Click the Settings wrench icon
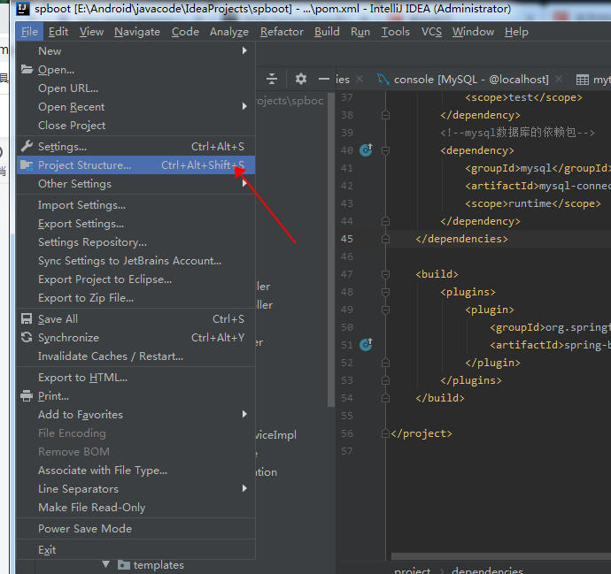 (x=27, y=146)
